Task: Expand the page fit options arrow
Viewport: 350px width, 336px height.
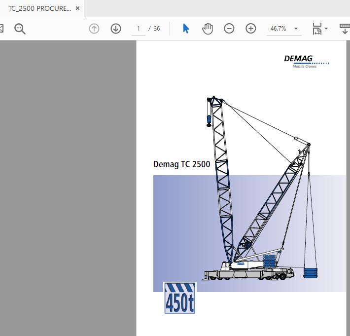Action: [x=326, y=29]
